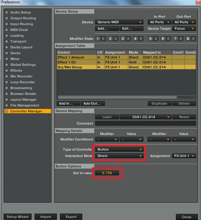The image size is (201, 220).
Task: Click the Hold mode cell
Action: pos(135,62)
